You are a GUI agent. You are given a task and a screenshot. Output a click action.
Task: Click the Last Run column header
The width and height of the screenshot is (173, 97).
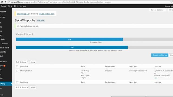(157, 67)
